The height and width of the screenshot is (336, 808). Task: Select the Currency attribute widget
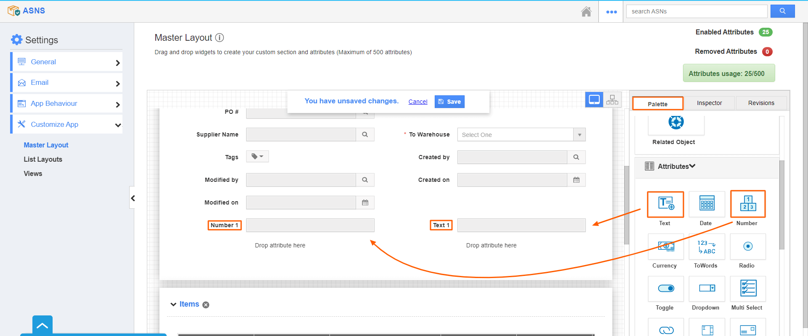coord(665,247)
